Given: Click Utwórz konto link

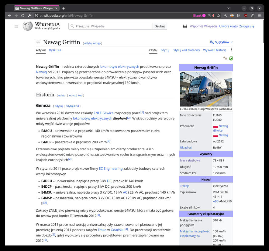Looking at the screenshot, I should pyautogui.click(x=228, y=26).
